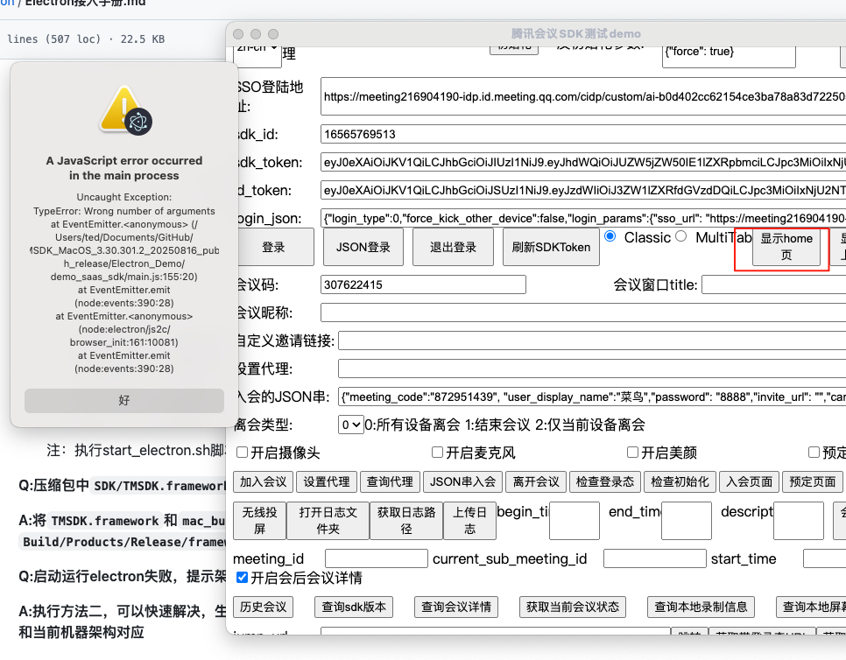Screen dimensions: 846x660
Task: Open the 离会类型 dropdown
Action: pyautogui.click(x=350, y=425)
